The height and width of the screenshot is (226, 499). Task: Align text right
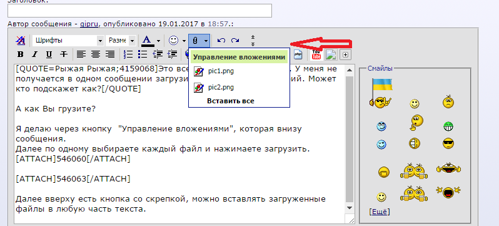(x=110, y=54)
